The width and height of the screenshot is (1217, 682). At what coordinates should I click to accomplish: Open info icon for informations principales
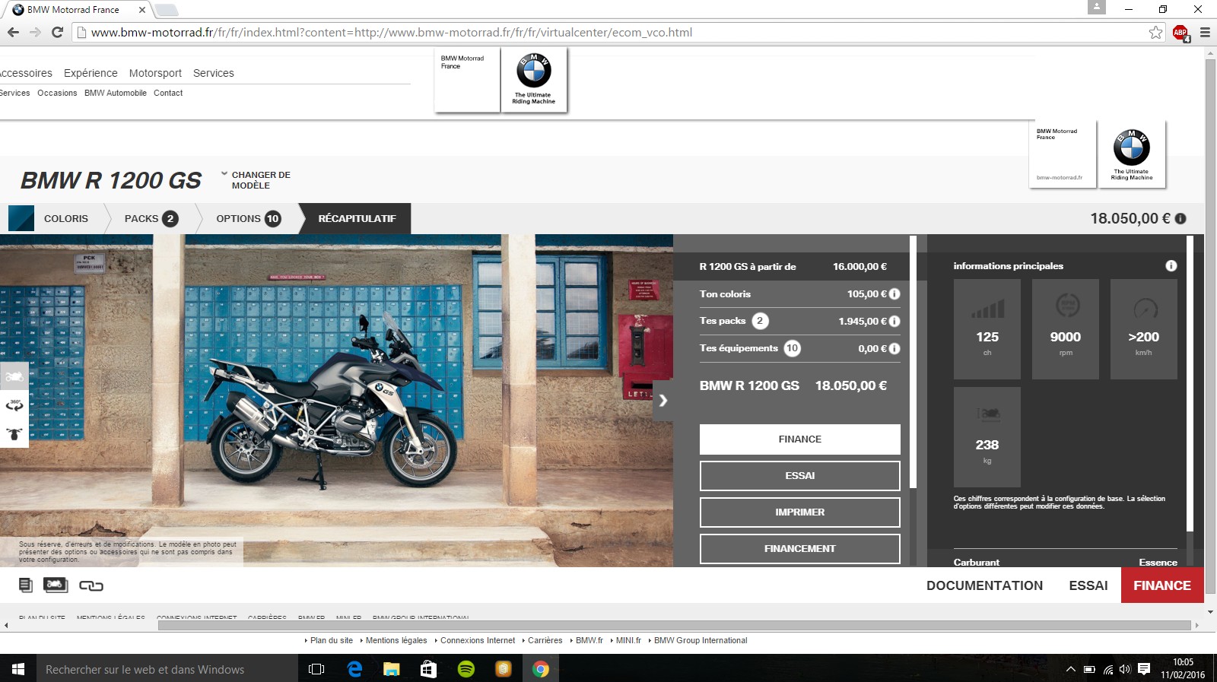tap(1171, 265)
